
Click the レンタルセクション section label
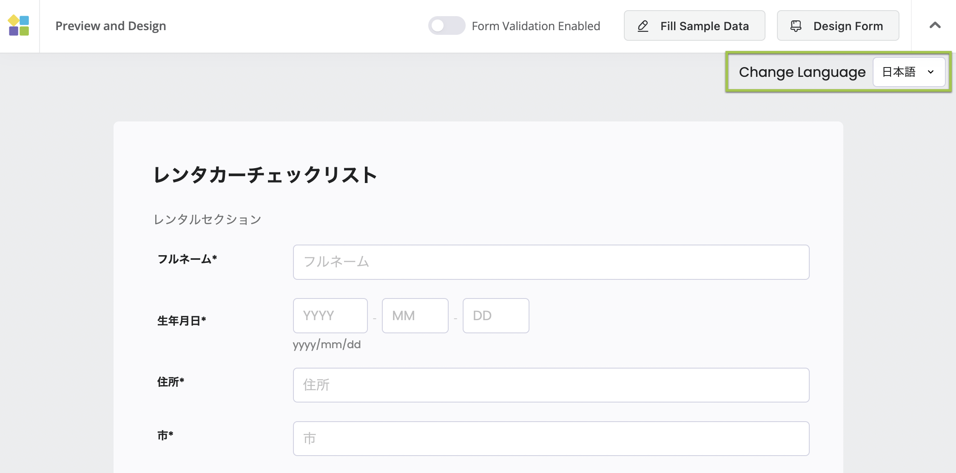[207, 220]
